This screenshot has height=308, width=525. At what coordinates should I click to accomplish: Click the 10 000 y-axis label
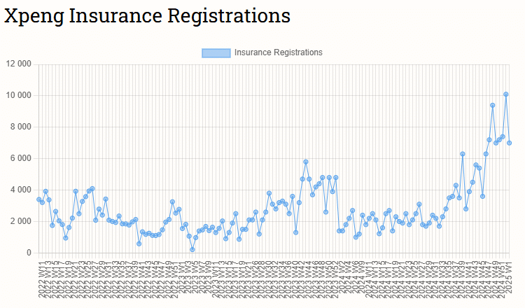pyautogui.click(x=18, y=95)
